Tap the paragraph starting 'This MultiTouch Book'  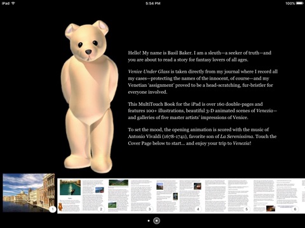tap(202, 111)
